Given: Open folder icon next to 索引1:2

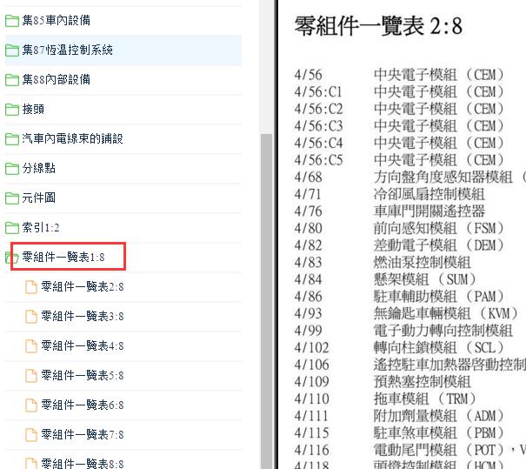Looking at the screenshot, I should (x=12, y=228).
